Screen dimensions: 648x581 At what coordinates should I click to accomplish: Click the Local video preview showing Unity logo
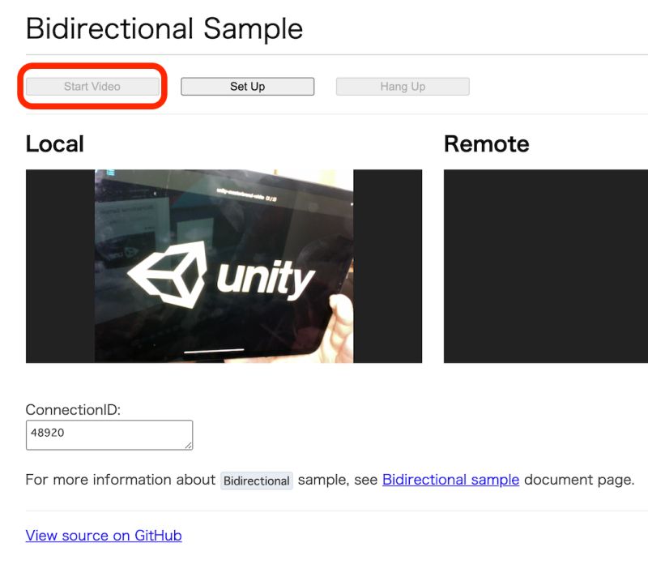coord(224,266)
